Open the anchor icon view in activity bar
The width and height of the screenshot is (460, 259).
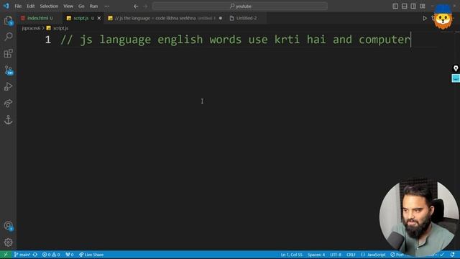pos(8,120)
